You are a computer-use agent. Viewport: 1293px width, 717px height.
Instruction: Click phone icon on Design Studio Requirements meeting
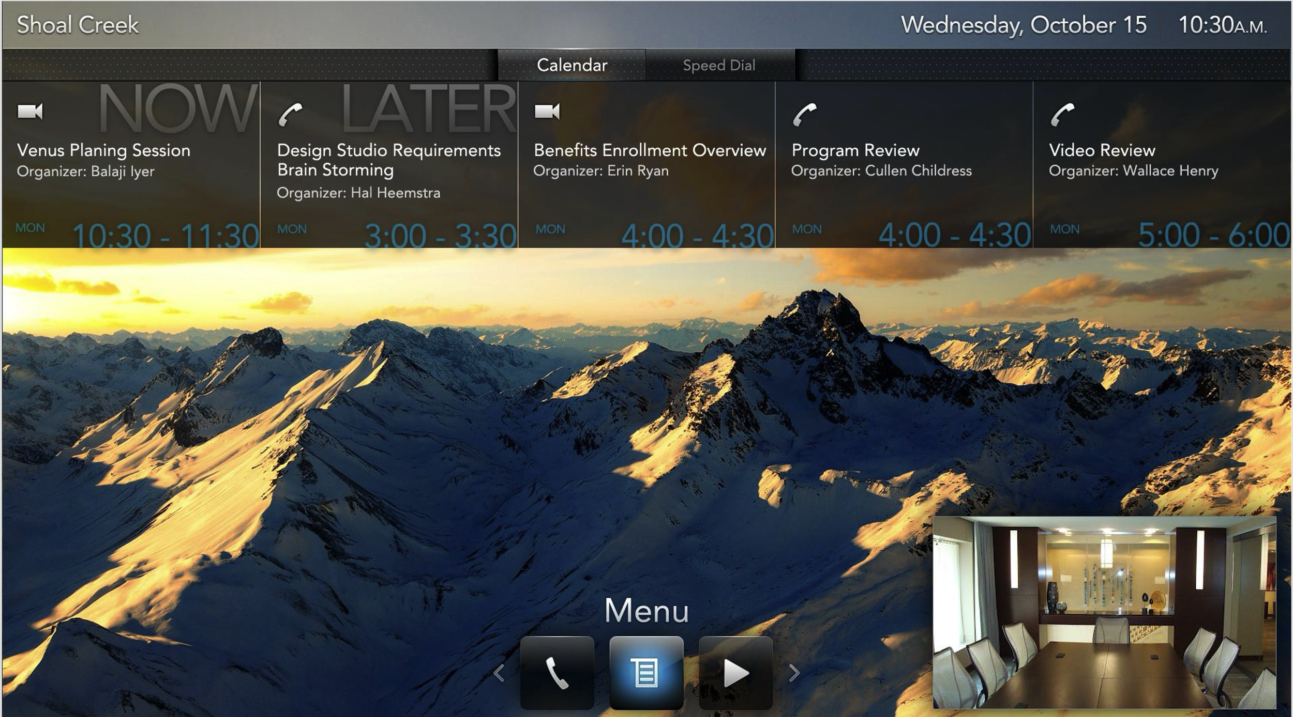pos(290,115)
